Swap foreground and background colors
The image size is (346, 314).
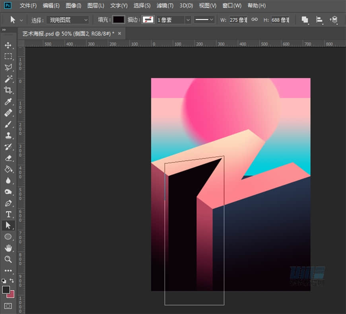tap(12, 281)
